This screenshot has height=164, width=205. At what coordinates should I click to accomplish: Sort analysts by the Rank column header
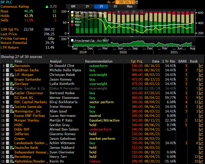[194, 61]
